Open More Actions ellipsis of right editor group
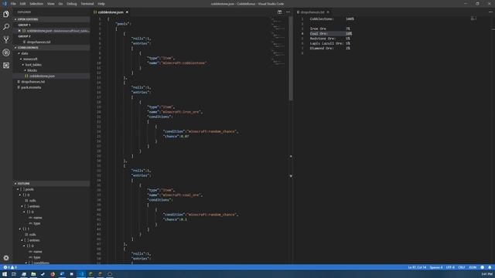This screenshot has height=278, width=495. coord(490,12)
